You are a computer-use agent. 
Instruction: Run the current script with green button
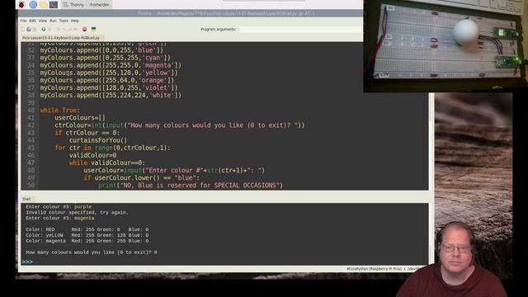click(x=44, y=30)
